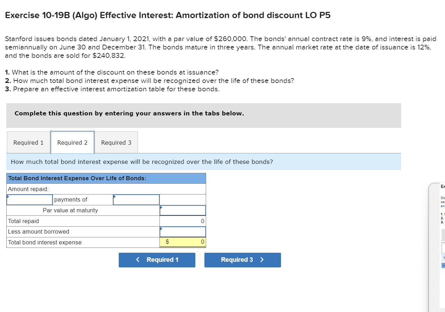Select the payment amount input box
This screenshot has width=445, height=312.
coord(136,199)
